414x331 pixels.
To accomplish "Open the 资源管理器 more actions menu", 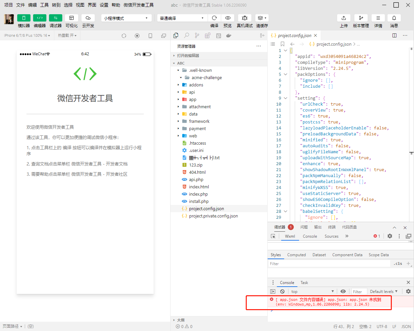I will (259, 46).
